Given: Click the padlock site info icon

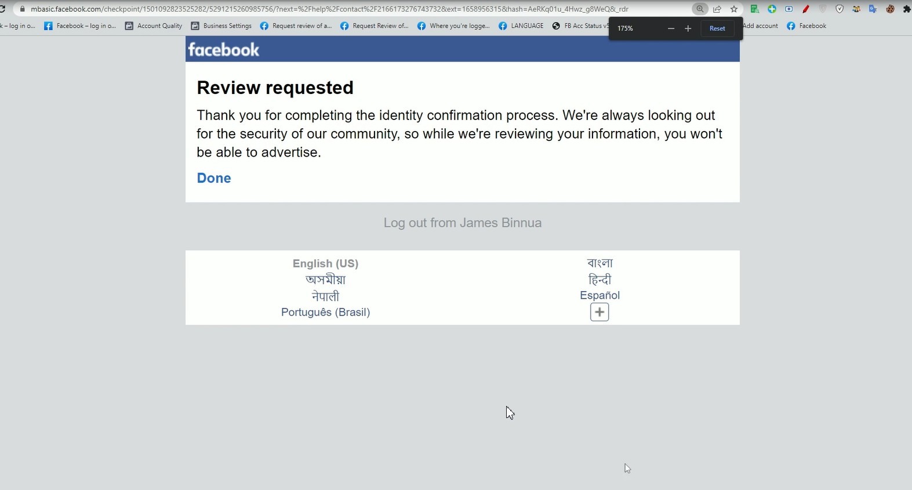Looking at the screenshot, I should tap(23, 9).
